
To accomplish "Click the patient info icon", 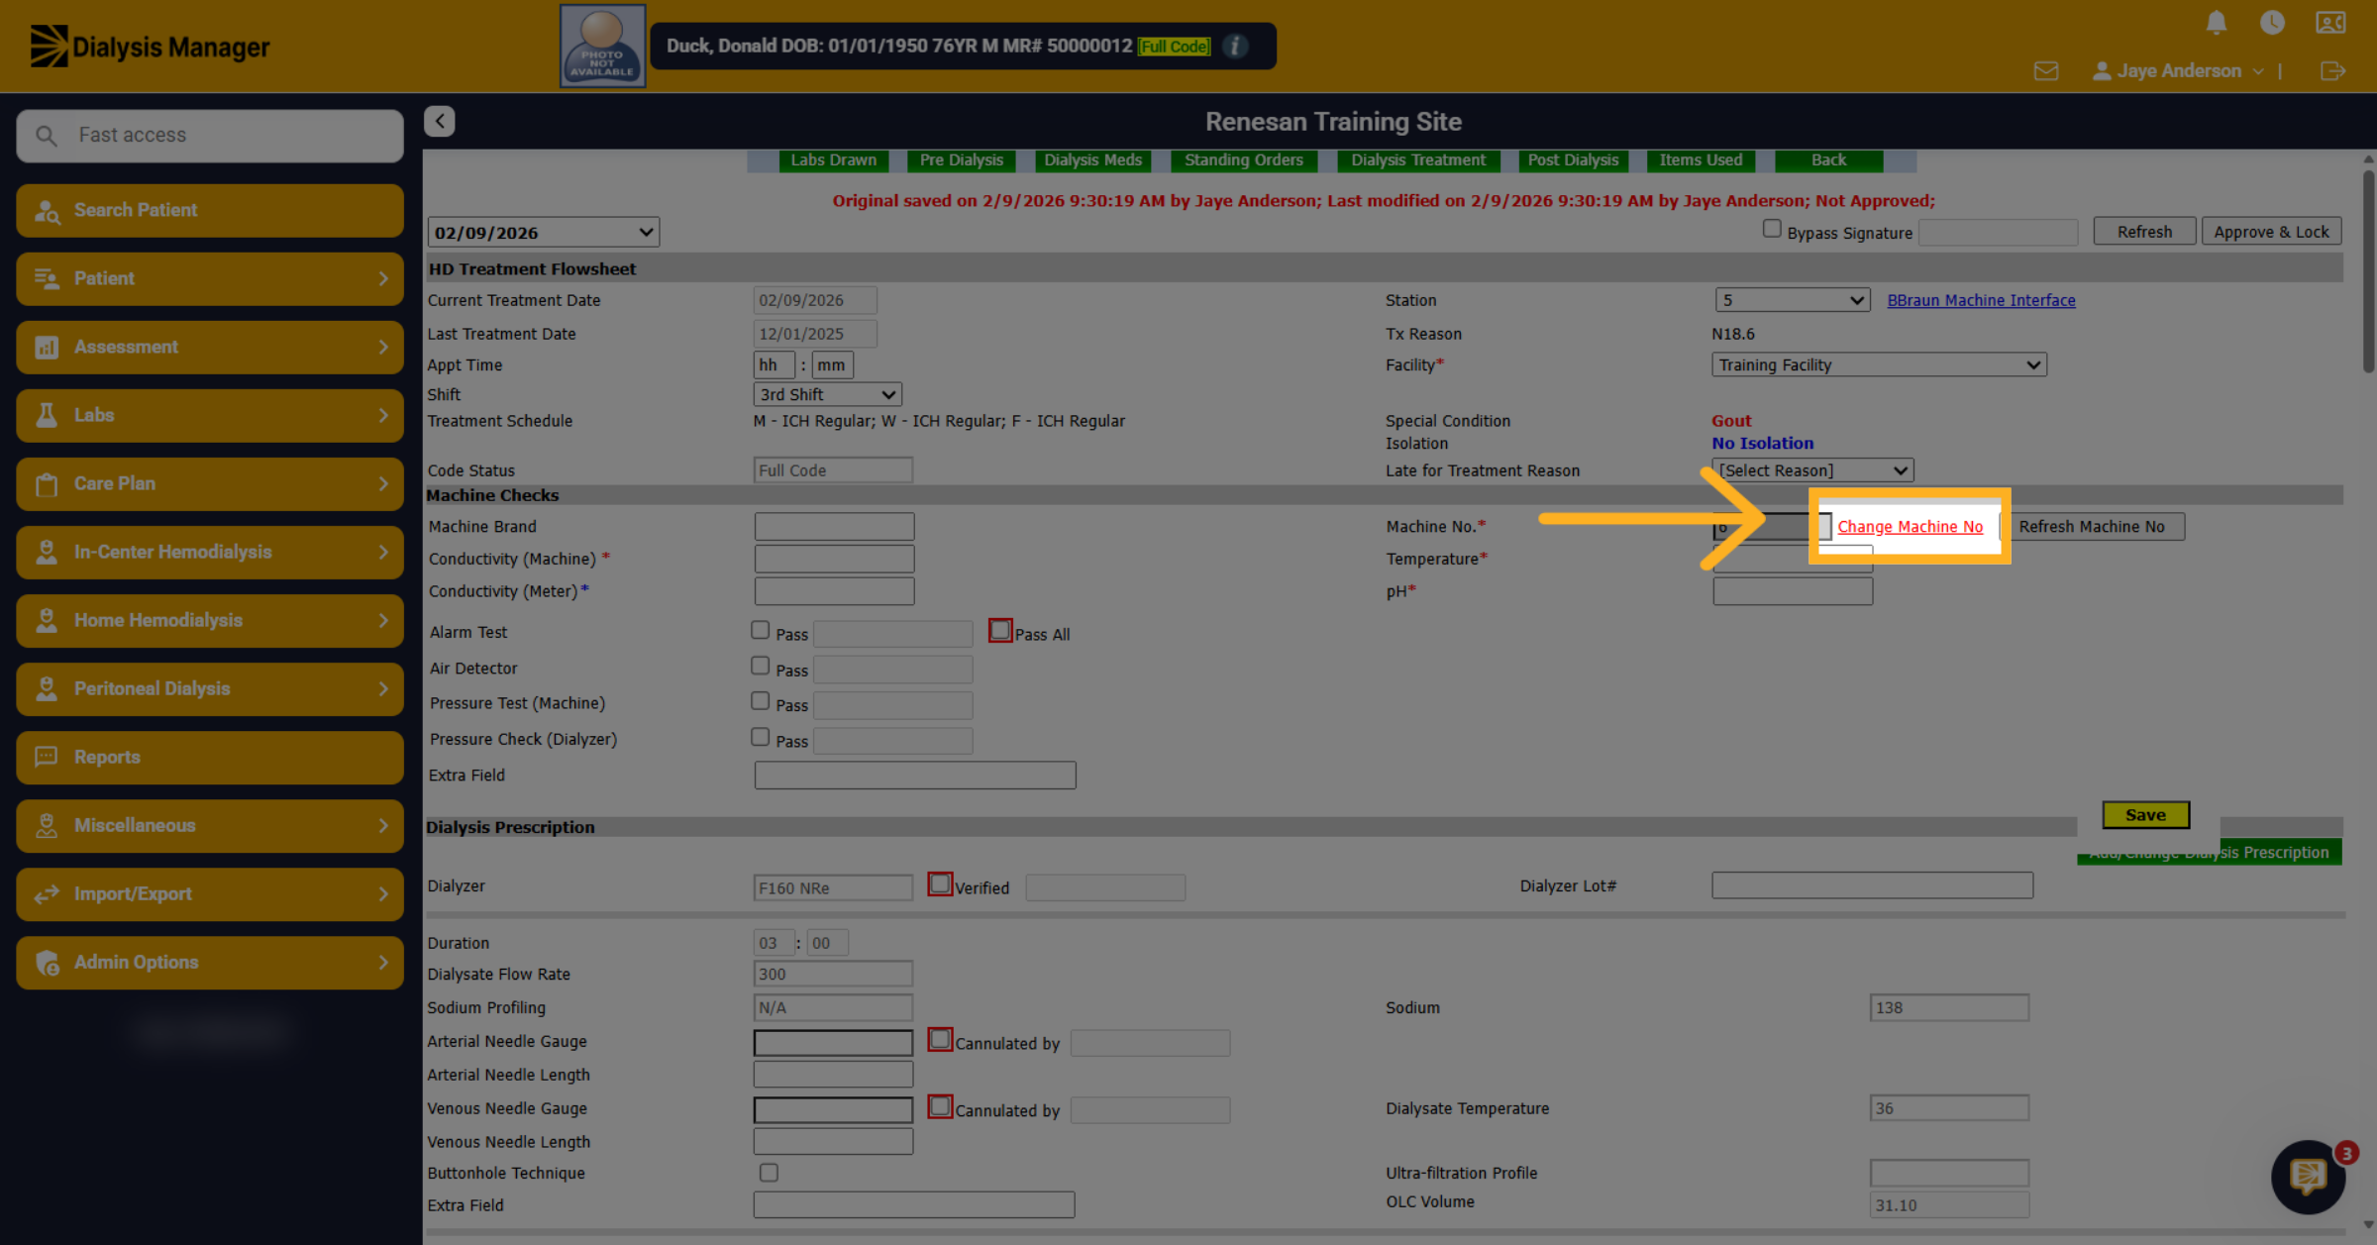I will coord(1235,47).
